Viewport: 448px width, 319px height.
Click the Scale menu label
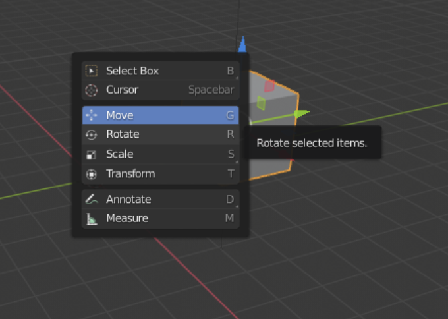tap(120, 154)
